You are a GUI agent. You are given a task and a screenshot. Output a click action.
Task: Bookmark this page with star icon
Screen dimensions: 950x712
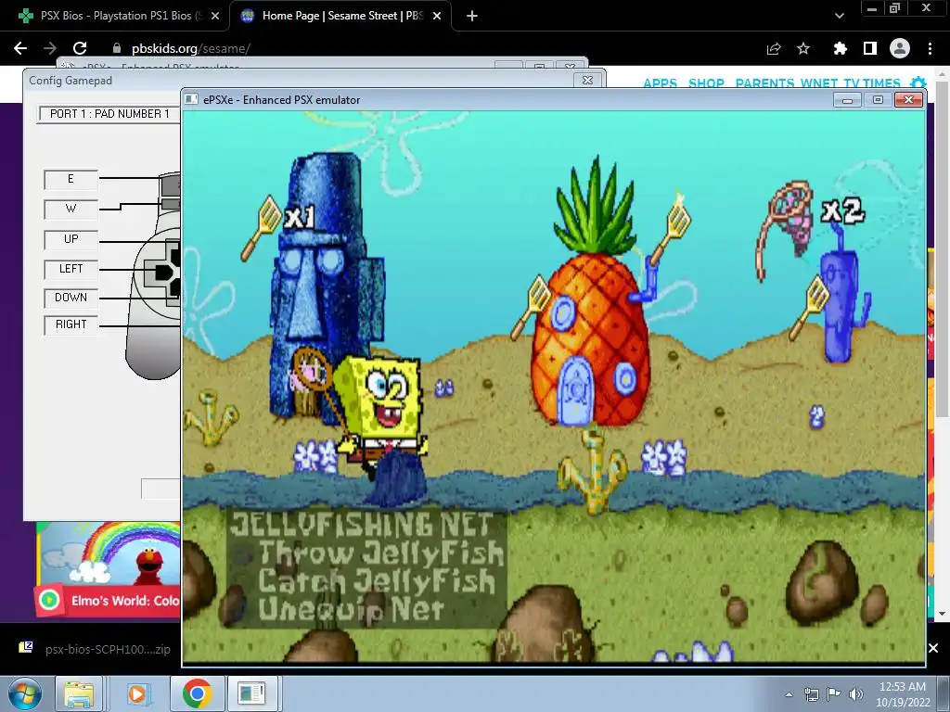click(803, 48)
